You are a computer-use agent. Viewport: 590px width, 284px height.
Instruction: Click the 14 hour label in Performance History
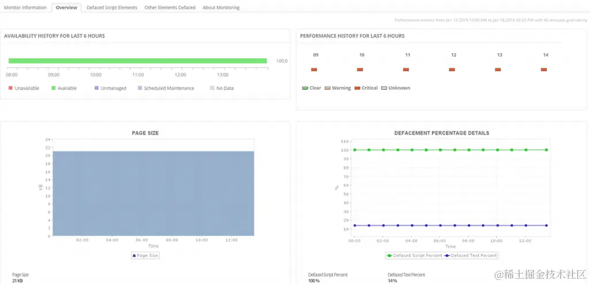pyautogui.click(x=546, y=55)
